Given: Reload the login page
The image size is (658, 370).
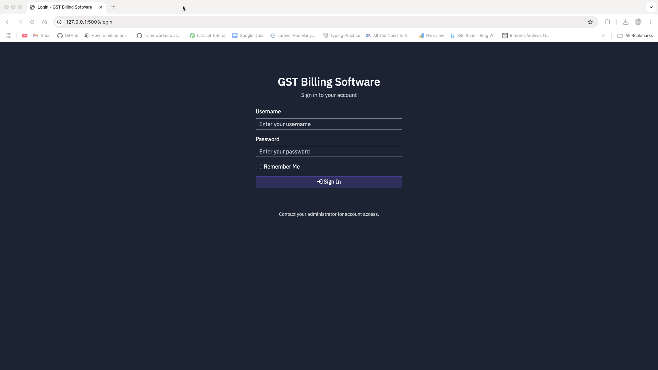Looking at the screenshot, I should (32, 22).
